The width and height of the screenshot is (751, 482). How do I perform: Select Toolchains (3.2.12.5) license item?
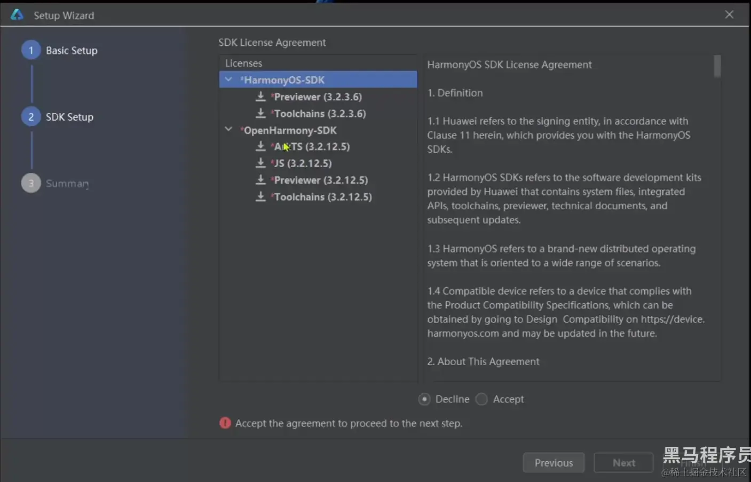tap(322, 197)
